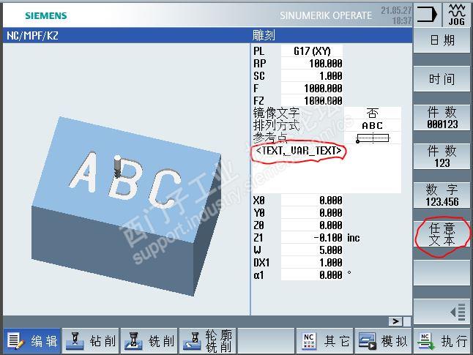Click the back softkey with list arrow
Screen dimensions: 473x355
coord(442,311)
